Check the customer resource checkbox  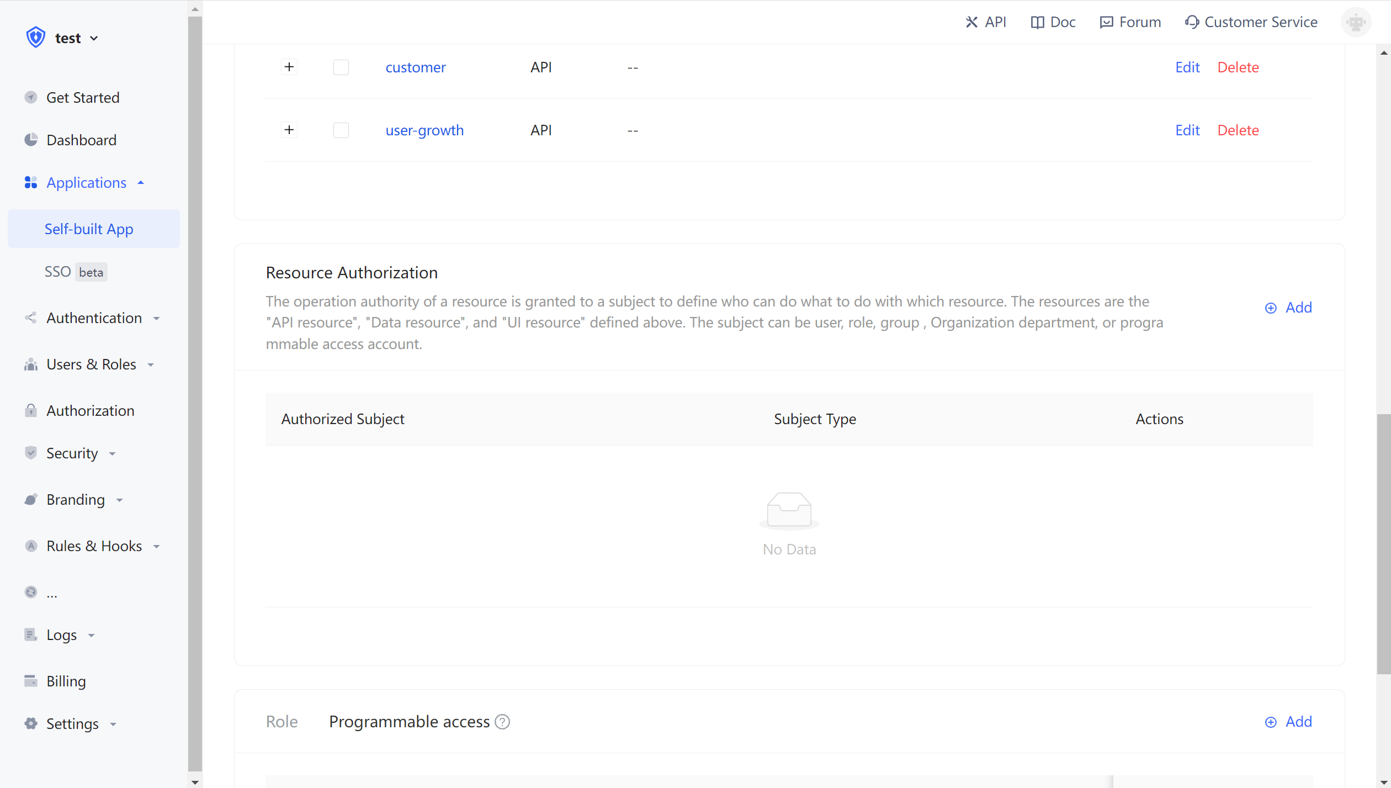click(x=341, y=67)
